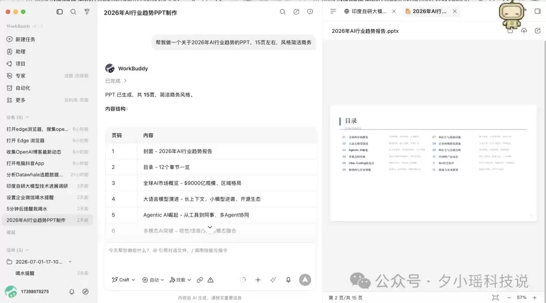Click the WorkBuddy assistant avatar

click(x=110, y=69)
